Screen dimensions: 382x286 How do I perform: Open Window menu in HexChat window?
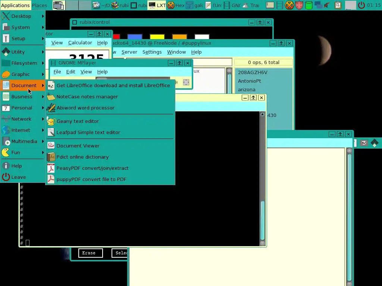point(176,52)
